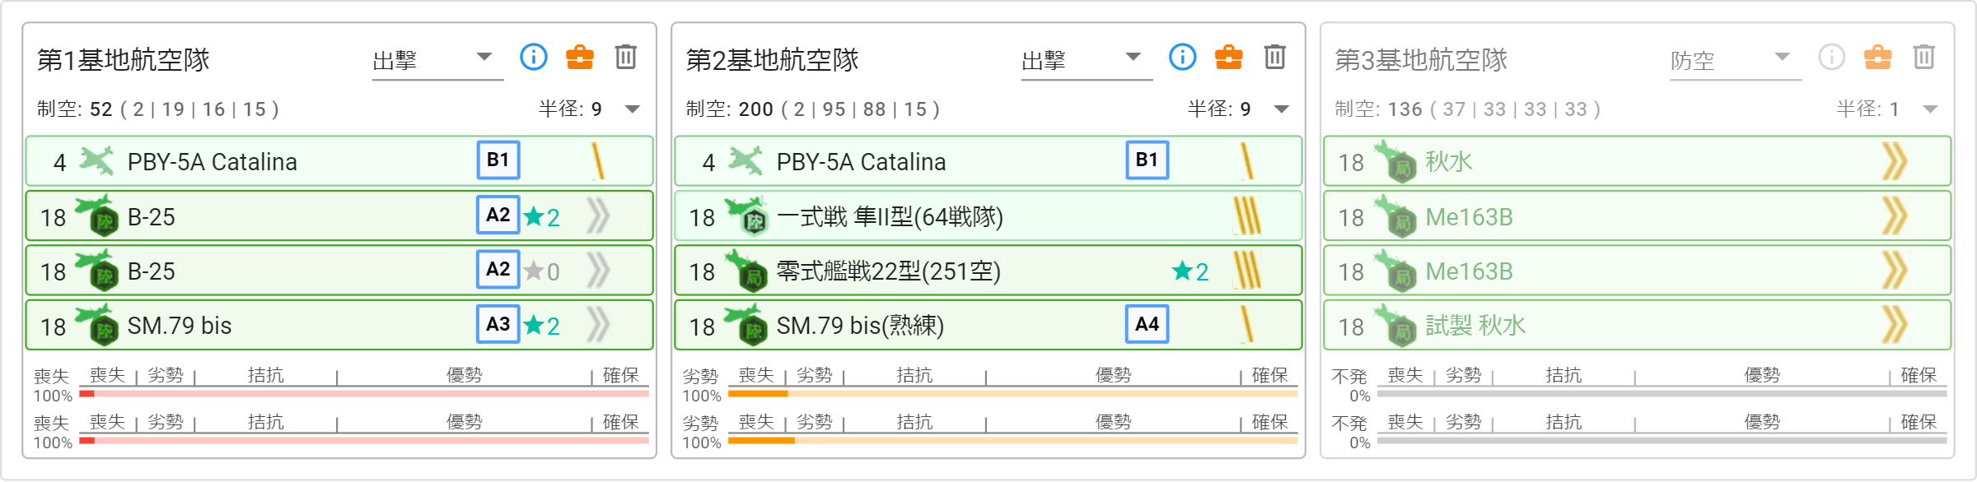
Task: Open info for 第1基地航空隊
Action: 534,57
